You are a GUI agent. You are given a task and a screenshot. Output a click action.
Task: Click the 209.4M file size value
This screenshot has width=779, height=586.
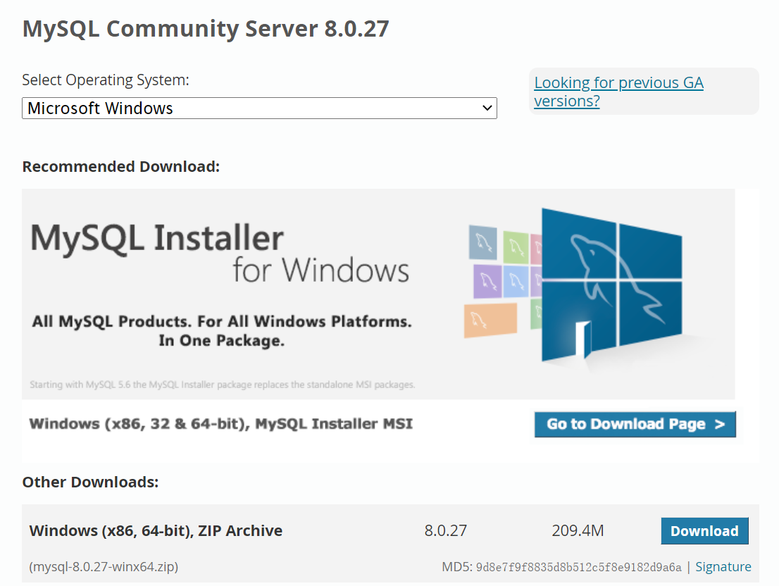click(578, 531)
